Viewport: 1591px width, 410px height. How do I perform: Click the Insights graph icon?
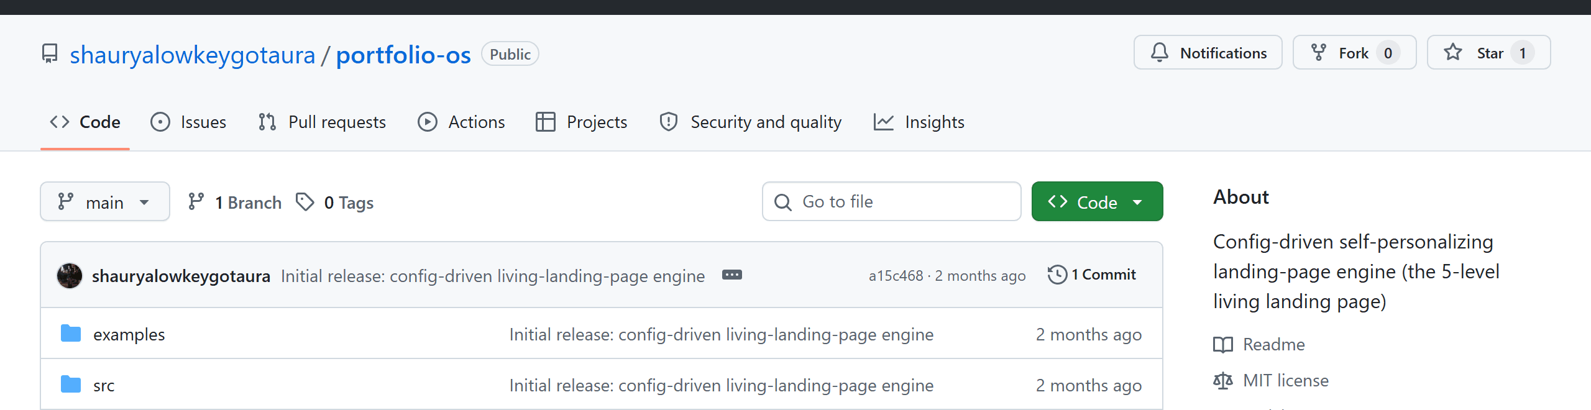tap(884, 122)
